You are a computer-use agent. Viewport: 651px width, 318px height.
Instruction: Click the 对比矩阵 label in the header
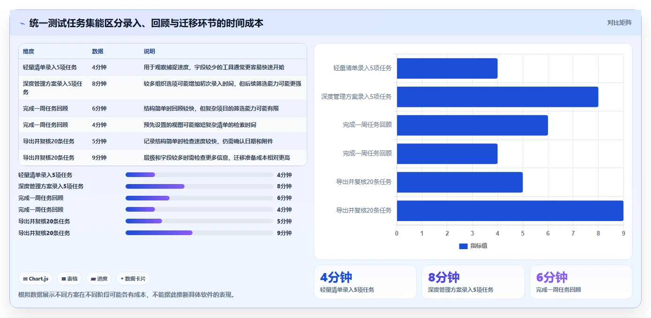619,22
